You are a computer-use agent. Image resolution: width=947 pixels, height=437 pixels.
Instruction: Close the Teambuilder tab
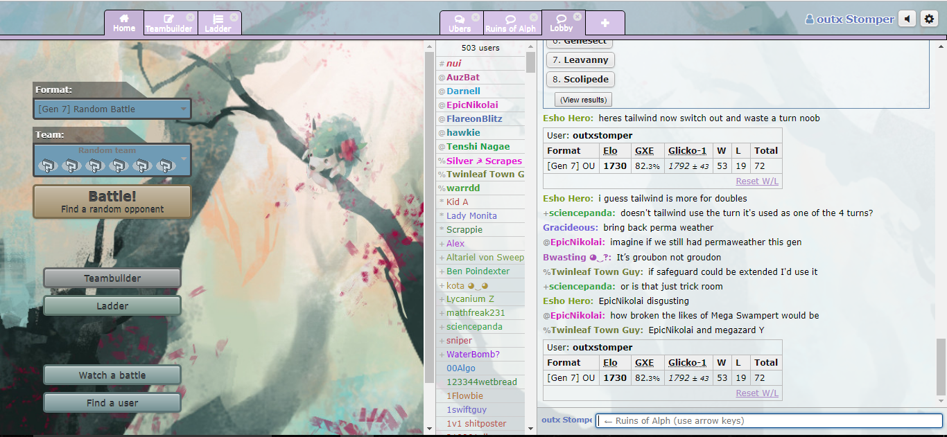coord(190,17)
